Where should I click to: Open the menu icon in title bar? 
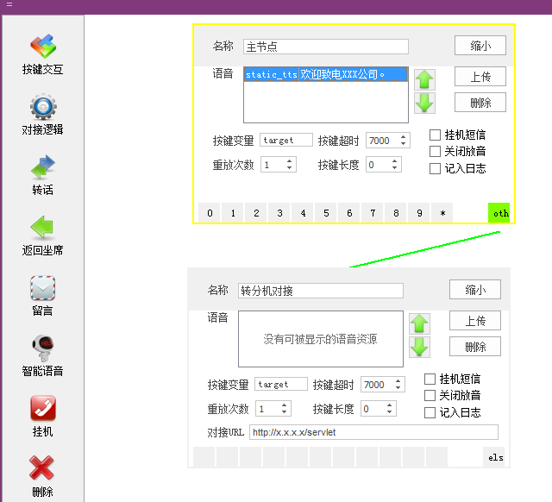9,4
